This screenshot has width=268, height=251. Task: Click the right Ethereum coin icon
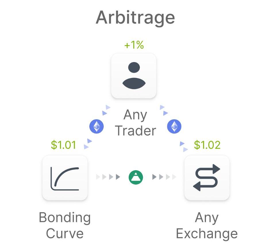click(174, 127)
